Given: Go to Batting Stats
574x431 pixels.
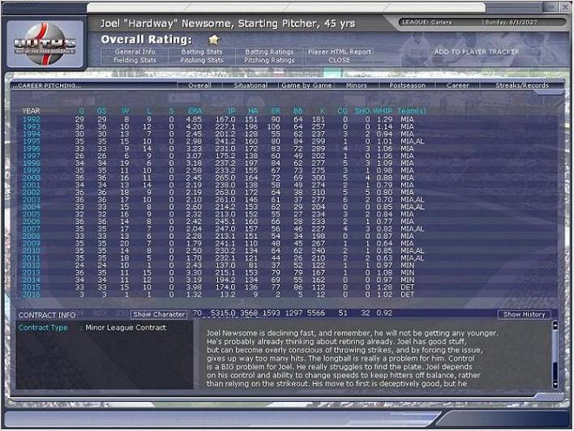Looking at the screenshot, I should [203, 52].
